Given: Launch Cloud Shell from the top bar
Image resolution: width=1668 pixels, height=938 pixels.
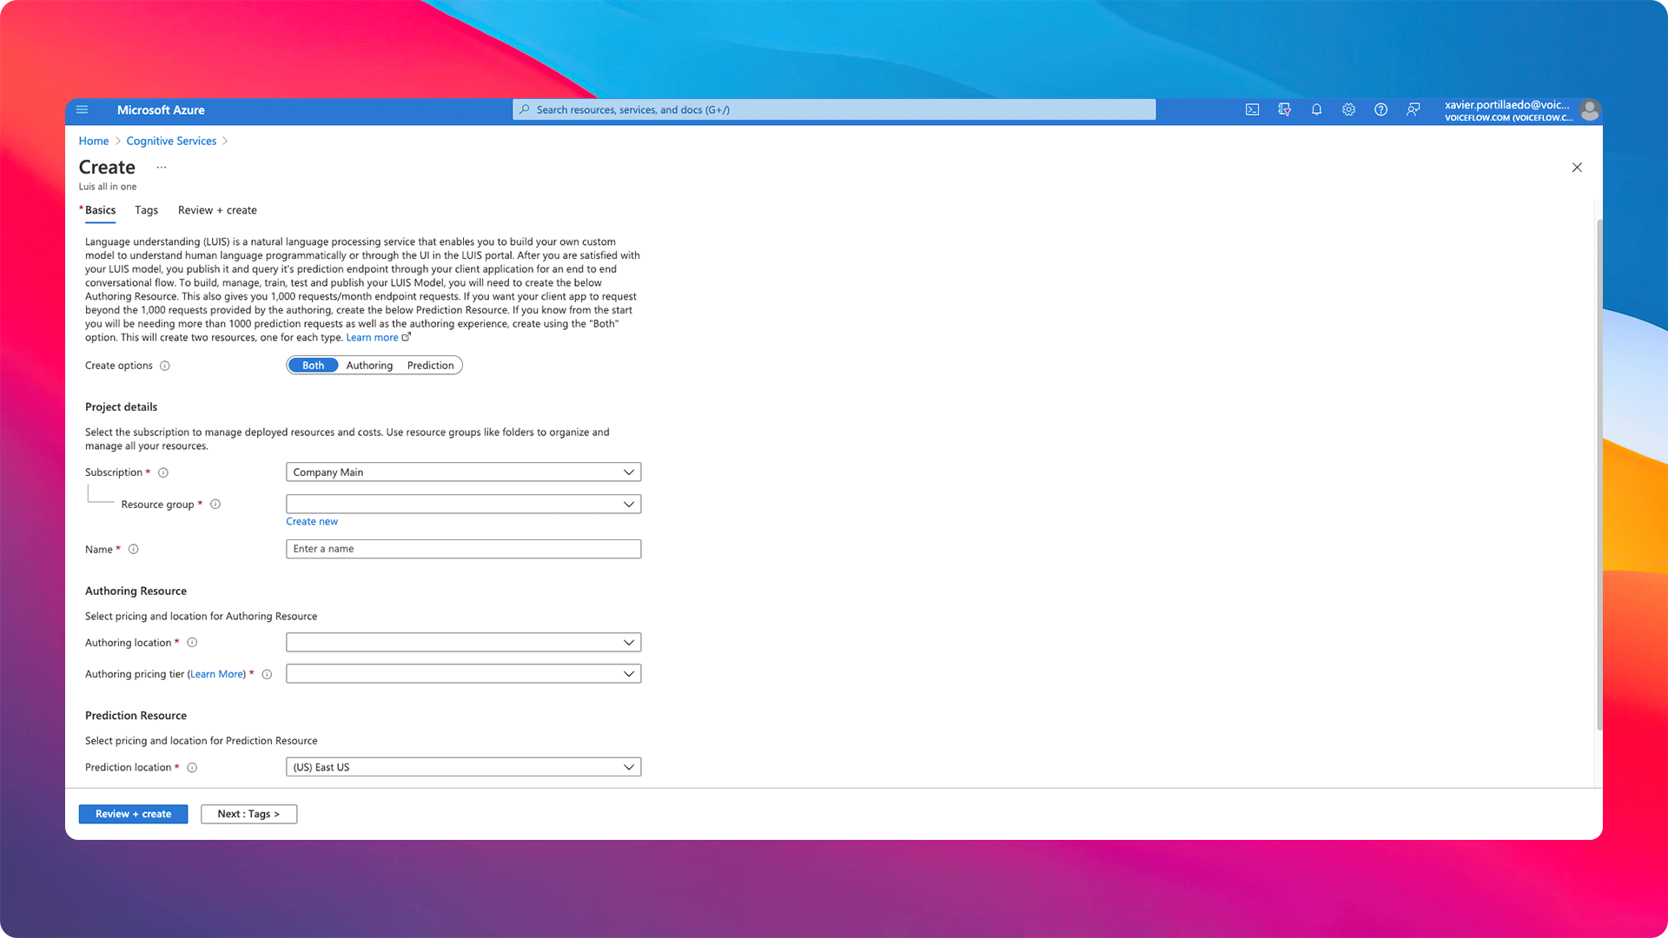Looking at the screenshot, I should (1252, 109).
